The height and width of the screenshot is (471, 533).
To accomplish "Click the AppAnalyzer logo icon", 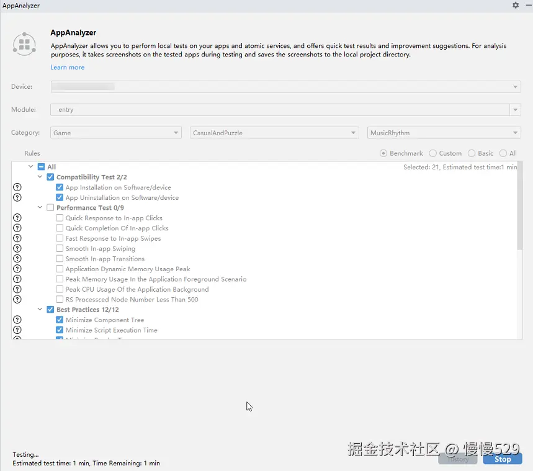I will point(24,44).
